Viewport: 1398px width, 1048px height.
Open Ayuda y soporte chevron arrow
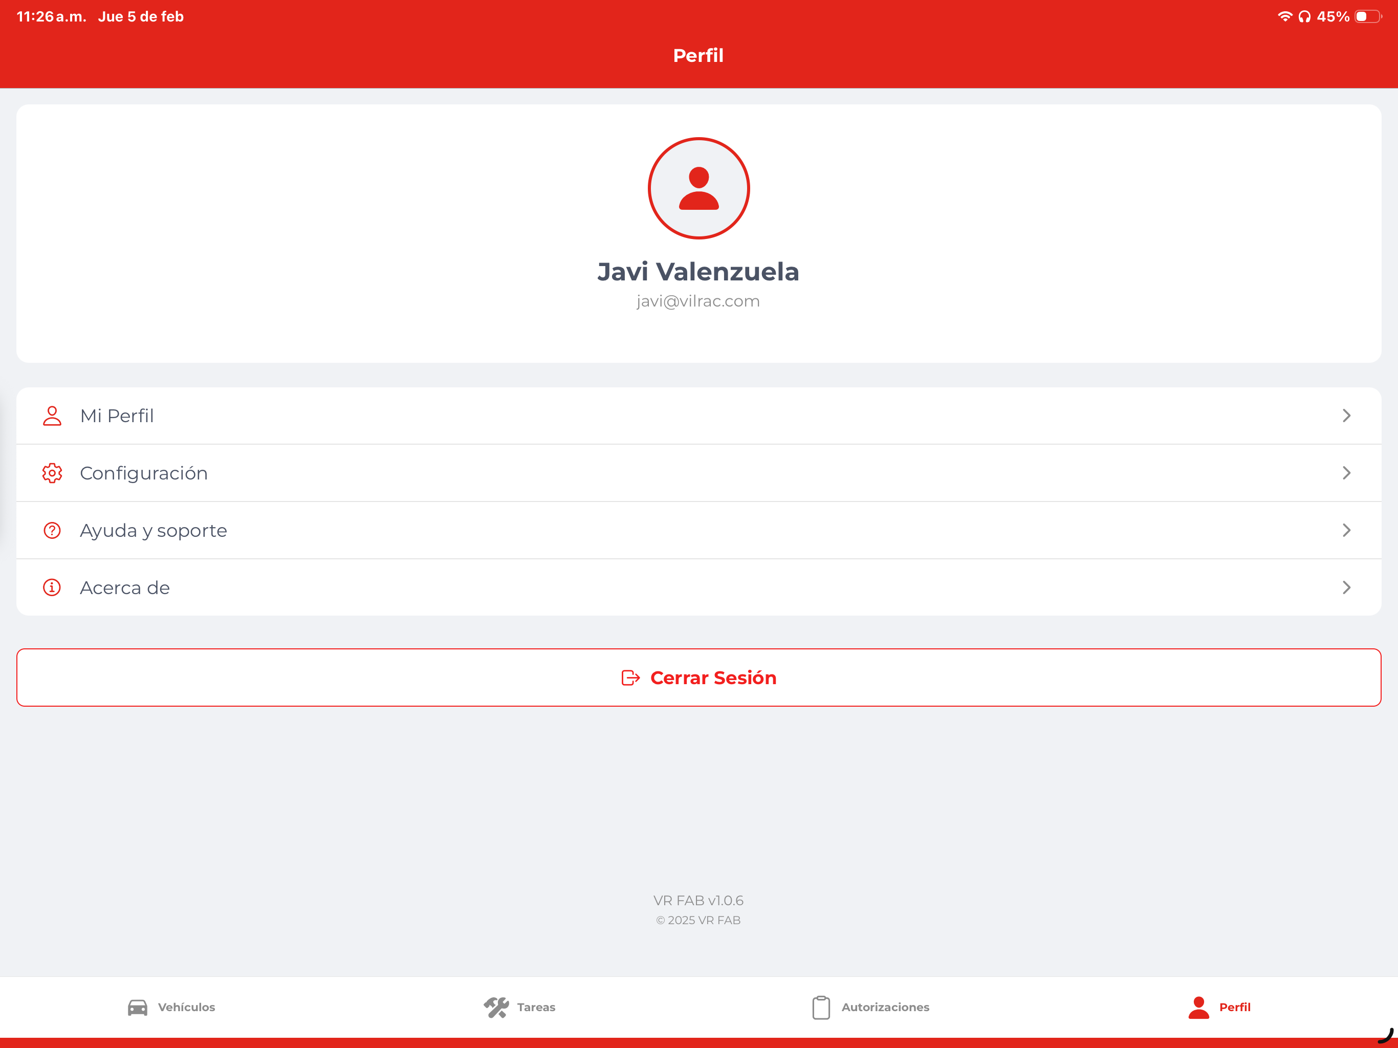click(x=1346, y=530)
